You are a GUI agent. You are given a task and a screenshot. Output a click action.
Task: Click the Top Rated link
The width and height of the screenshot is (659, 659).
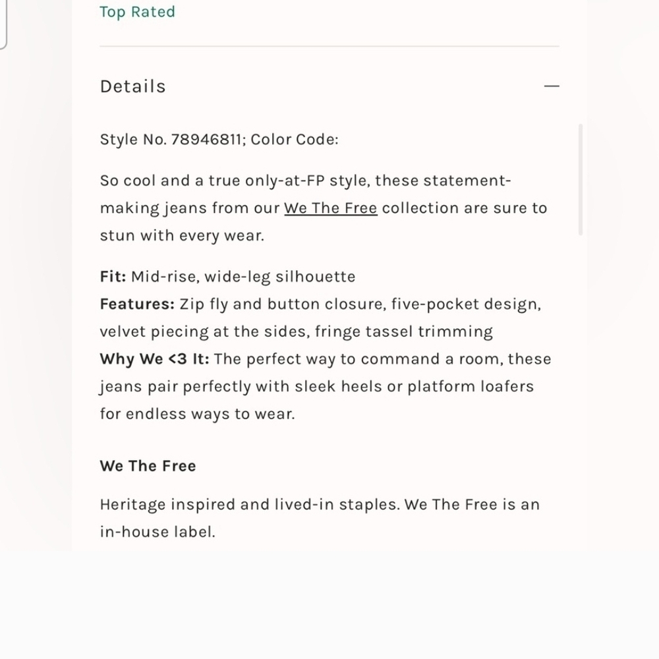[137, 12]
